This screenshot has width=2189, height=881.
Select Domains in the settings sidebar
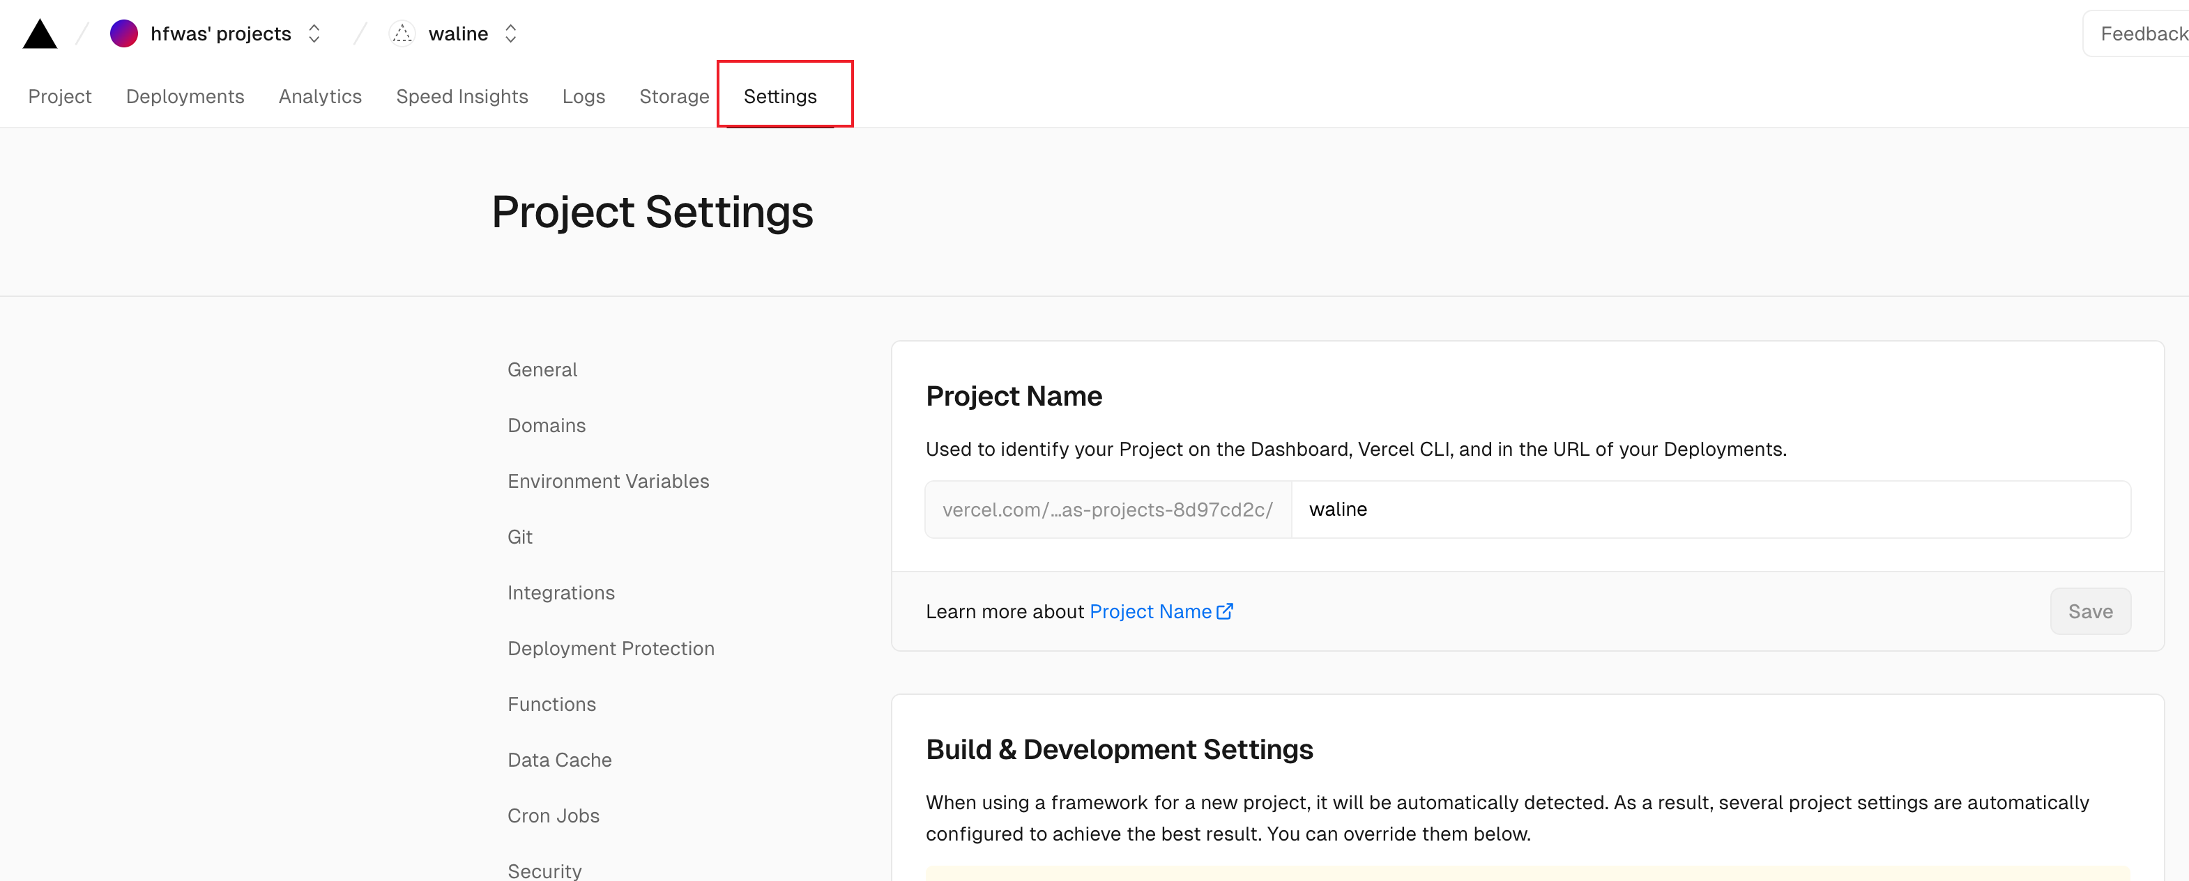(547, 426)
